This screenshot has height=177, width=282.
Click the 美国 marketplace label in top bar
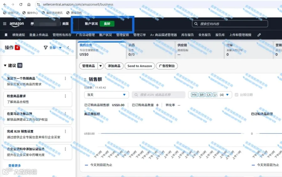click(x=65, y=24)
